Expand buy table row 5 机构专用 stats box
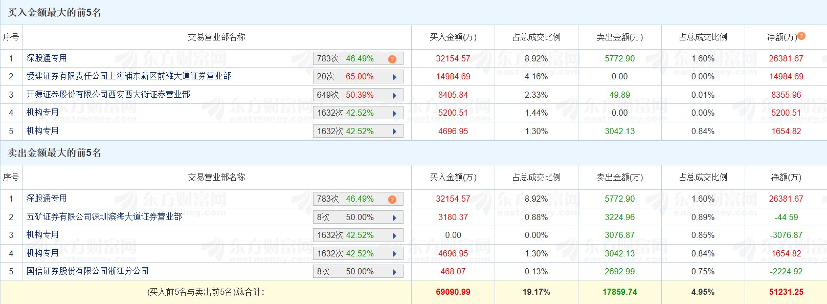 394,132
